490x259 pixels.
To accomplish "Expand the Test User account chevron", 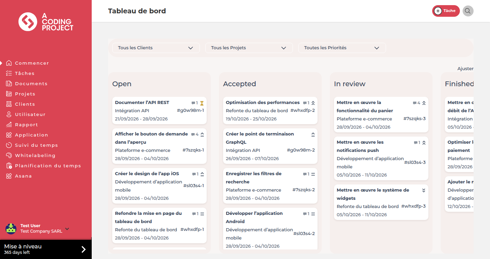I will [x=67, y=229].
